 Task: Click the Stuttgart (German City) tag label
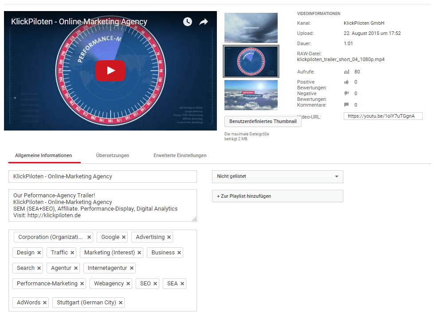86,303
